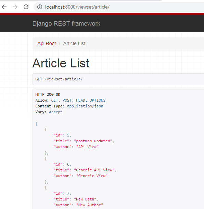Click the browser forward arrow
Image resolution: width=204 pixels, height=209 pixels.
tap(15, 7)
